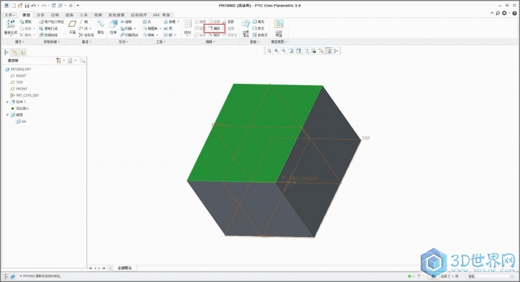Switch to the 应用程序 ribbon tab
This screenshot has height=282, width=520.
coord(138,15)
